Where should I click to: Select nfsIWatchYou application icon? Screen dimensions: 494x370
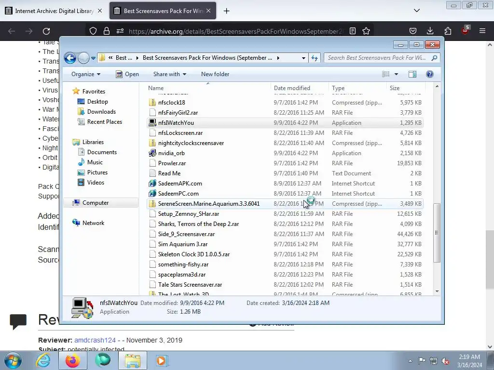[x=152, y=123]
